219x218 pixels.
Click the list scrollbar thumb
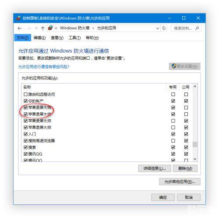tap(195, 144)
